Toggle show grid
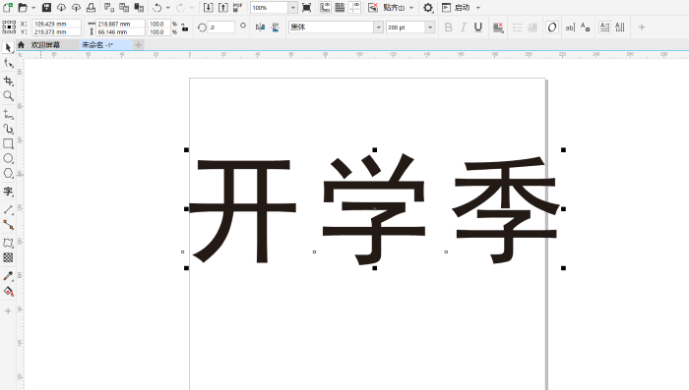Screen dimensions: 689x390 pyautogui.click(x=340, y=8)
